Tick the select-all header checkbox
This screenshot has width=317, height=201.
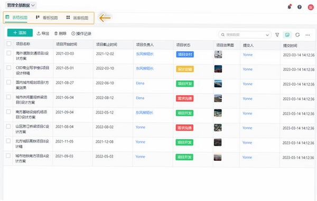9,44
